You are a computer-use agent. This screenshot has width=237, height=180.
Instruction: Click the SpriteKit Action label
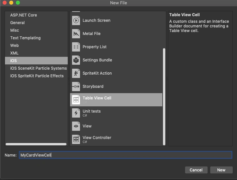tap(97, 73)
